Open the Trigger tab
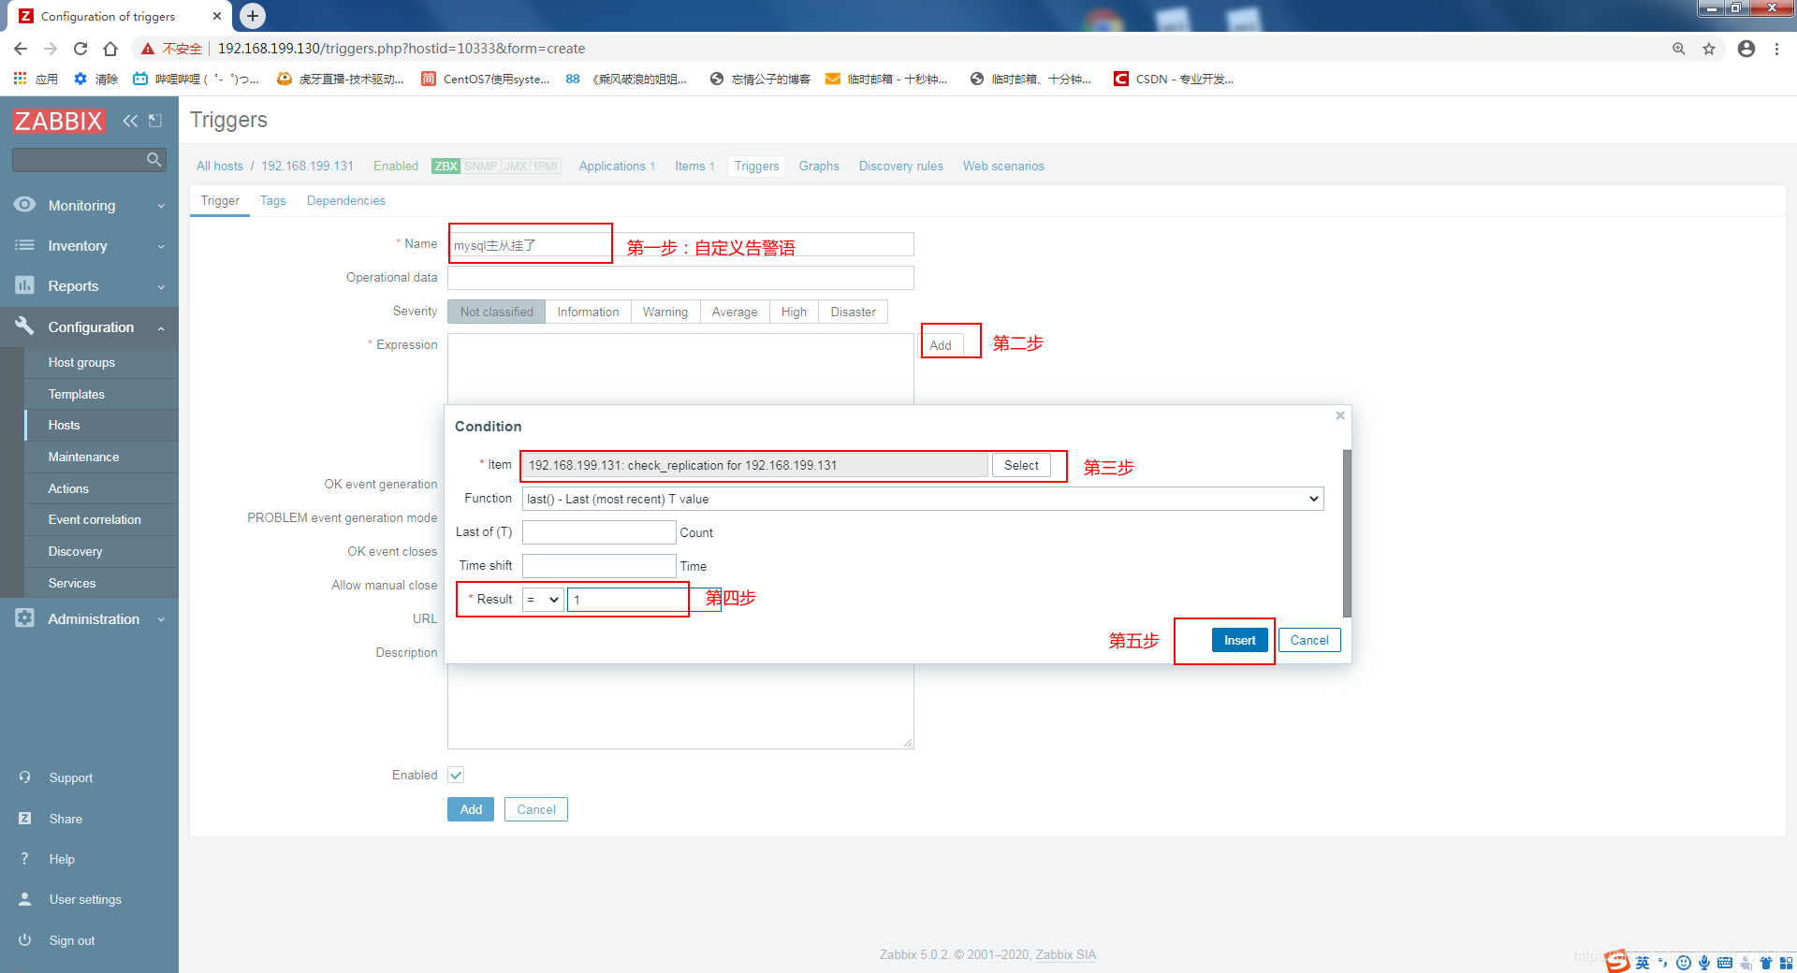Screen dimensions: 1797x973 tap(220, 200)
